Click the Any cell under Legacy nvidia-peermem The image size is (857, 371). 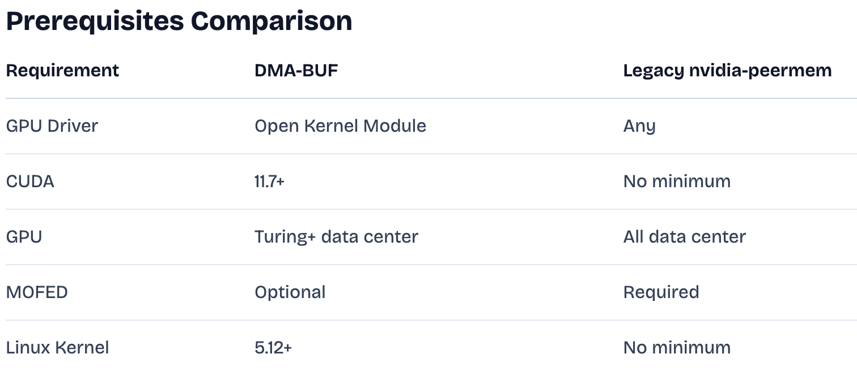pos(639,126)
